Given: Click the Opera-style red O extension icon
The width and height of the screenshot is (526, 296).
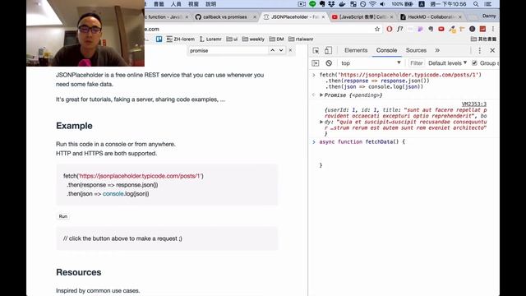Looking at the screenshot, I should [389, 30].
